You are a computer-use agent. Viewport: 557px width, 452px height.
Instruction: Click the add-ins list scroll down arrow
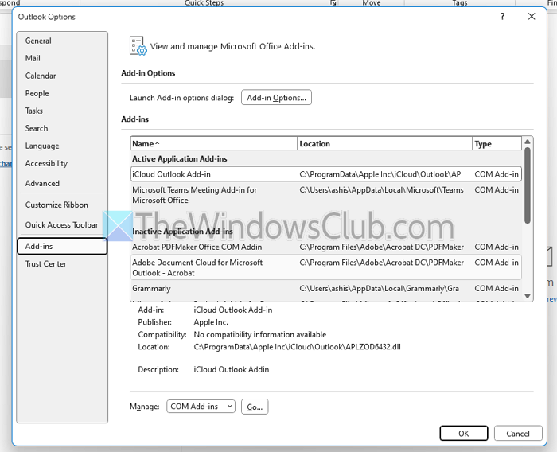[528, 296]
